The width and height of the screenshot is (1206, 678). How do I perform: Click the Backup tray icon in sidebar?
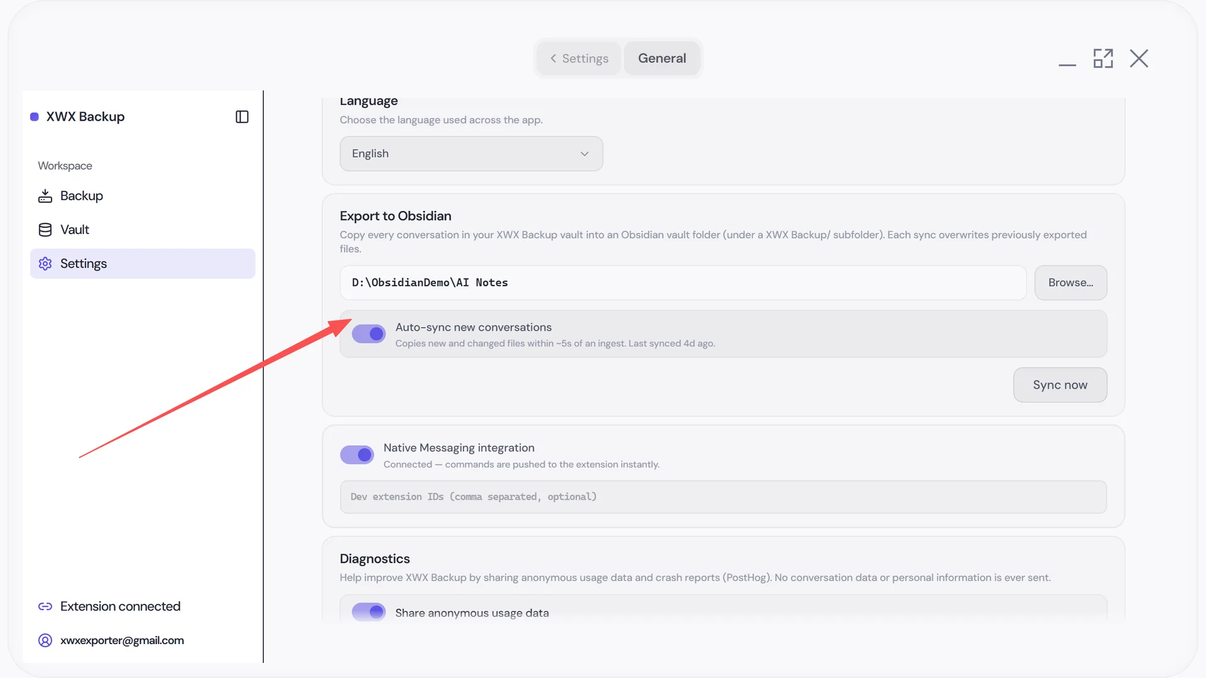(x=45, y=196)
